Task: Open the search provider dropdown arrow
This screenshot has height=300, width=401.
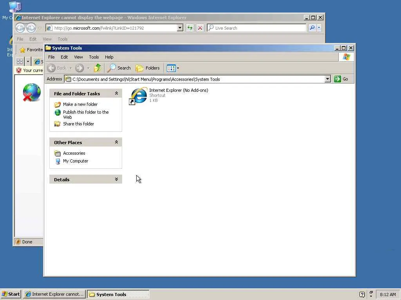Action: pos(319,28)
